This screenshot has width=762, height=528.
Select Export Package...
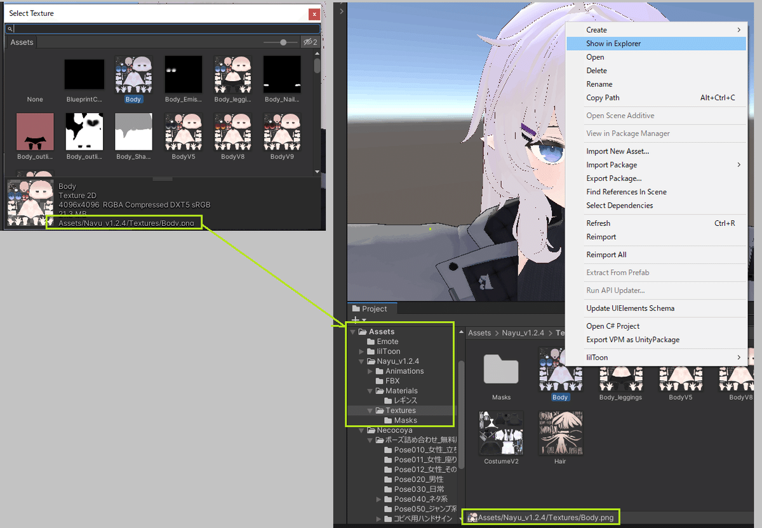tap(656, 178)
